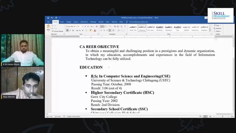Open the Help ribbon tab
Viewport: 236px width, 133px height.
pos(121,22)
